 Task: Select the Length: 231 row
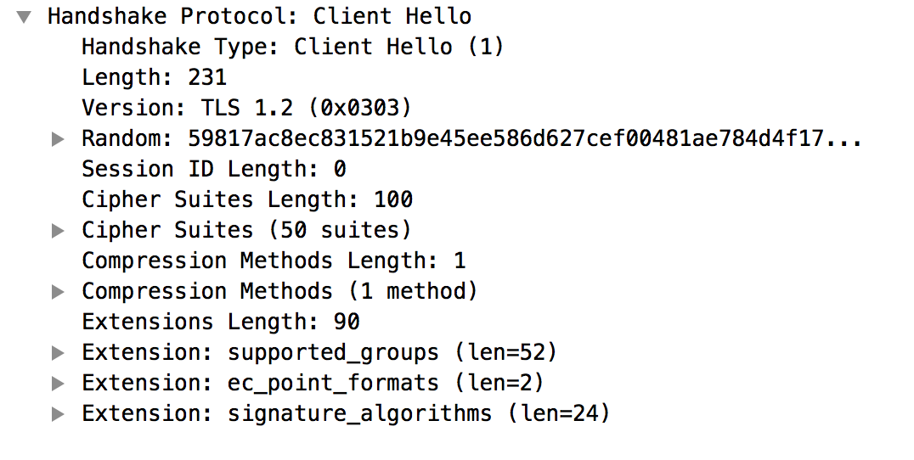pos(154,77)
